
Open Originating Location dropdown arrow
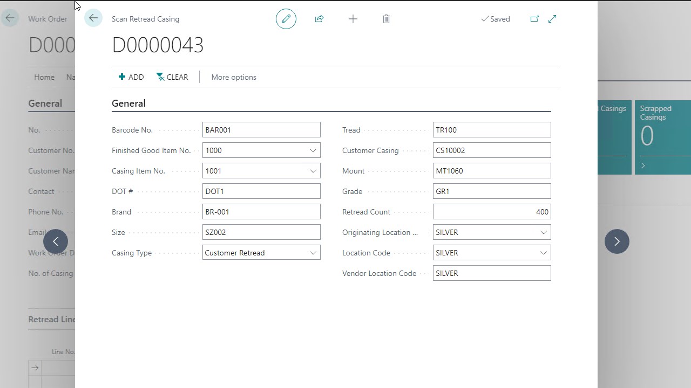point(543,232)
